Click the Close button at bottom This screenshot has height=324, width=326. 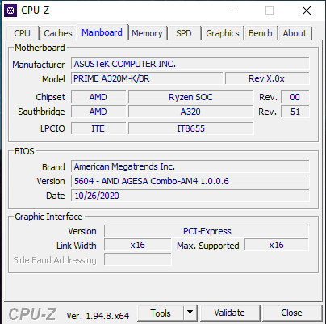291,313
